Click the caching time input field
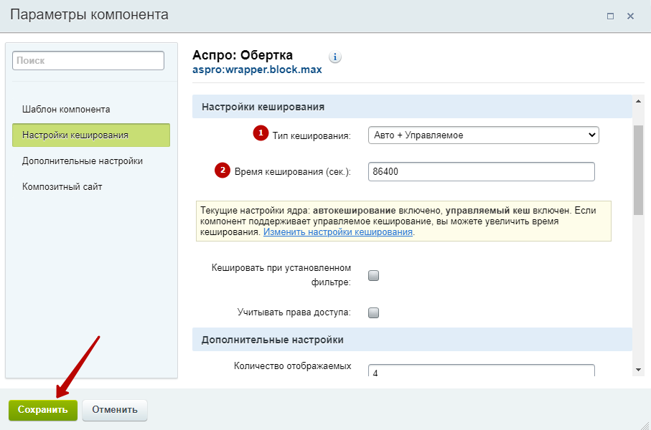The height and width of the screenshot is (430, 651). [x=481, y=172]
